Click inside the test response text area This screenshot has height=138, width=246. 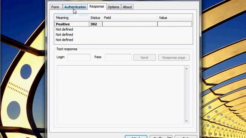120,95
